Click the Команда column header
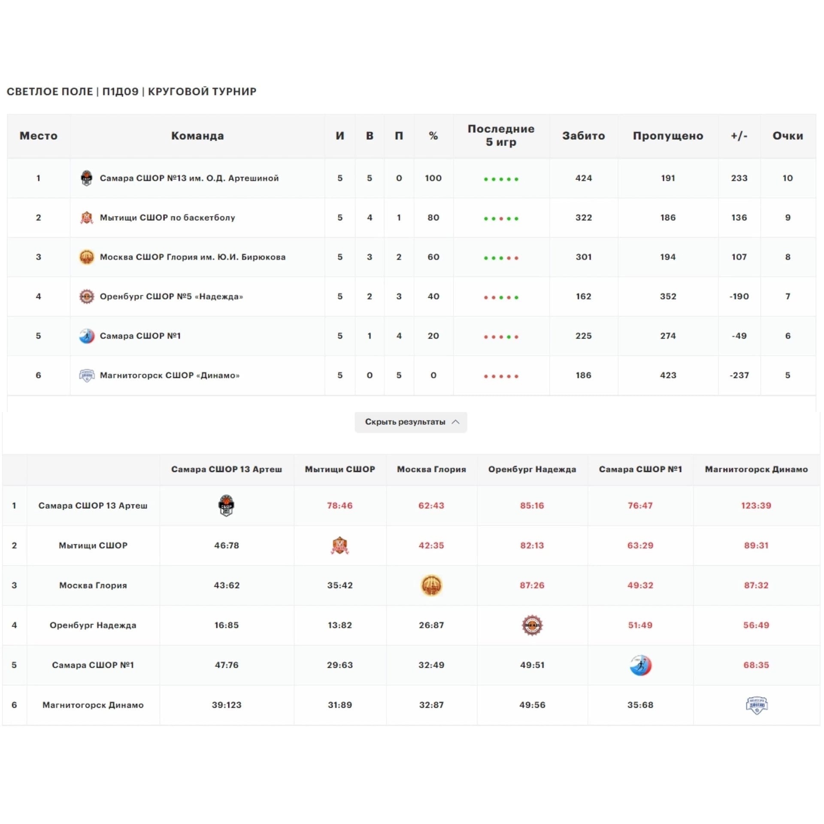This screenshot has width=824, height=824. click(197, 136)
